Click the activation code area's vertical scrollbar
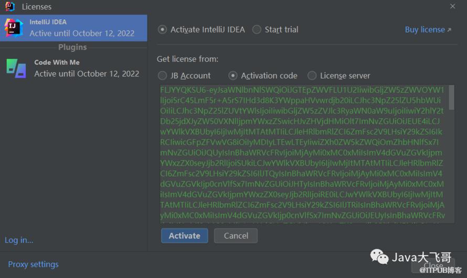Screen dimensions: 467x278 click(452, 97)
